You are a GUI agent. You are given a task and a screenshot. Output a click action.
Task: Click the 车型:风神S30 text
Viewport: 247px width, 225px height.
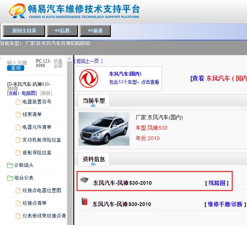[x=151, y=128]
